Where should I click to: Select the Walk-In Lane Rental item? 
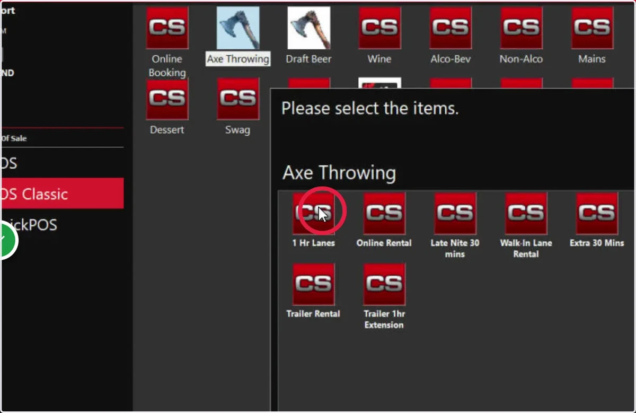[526, 213]
